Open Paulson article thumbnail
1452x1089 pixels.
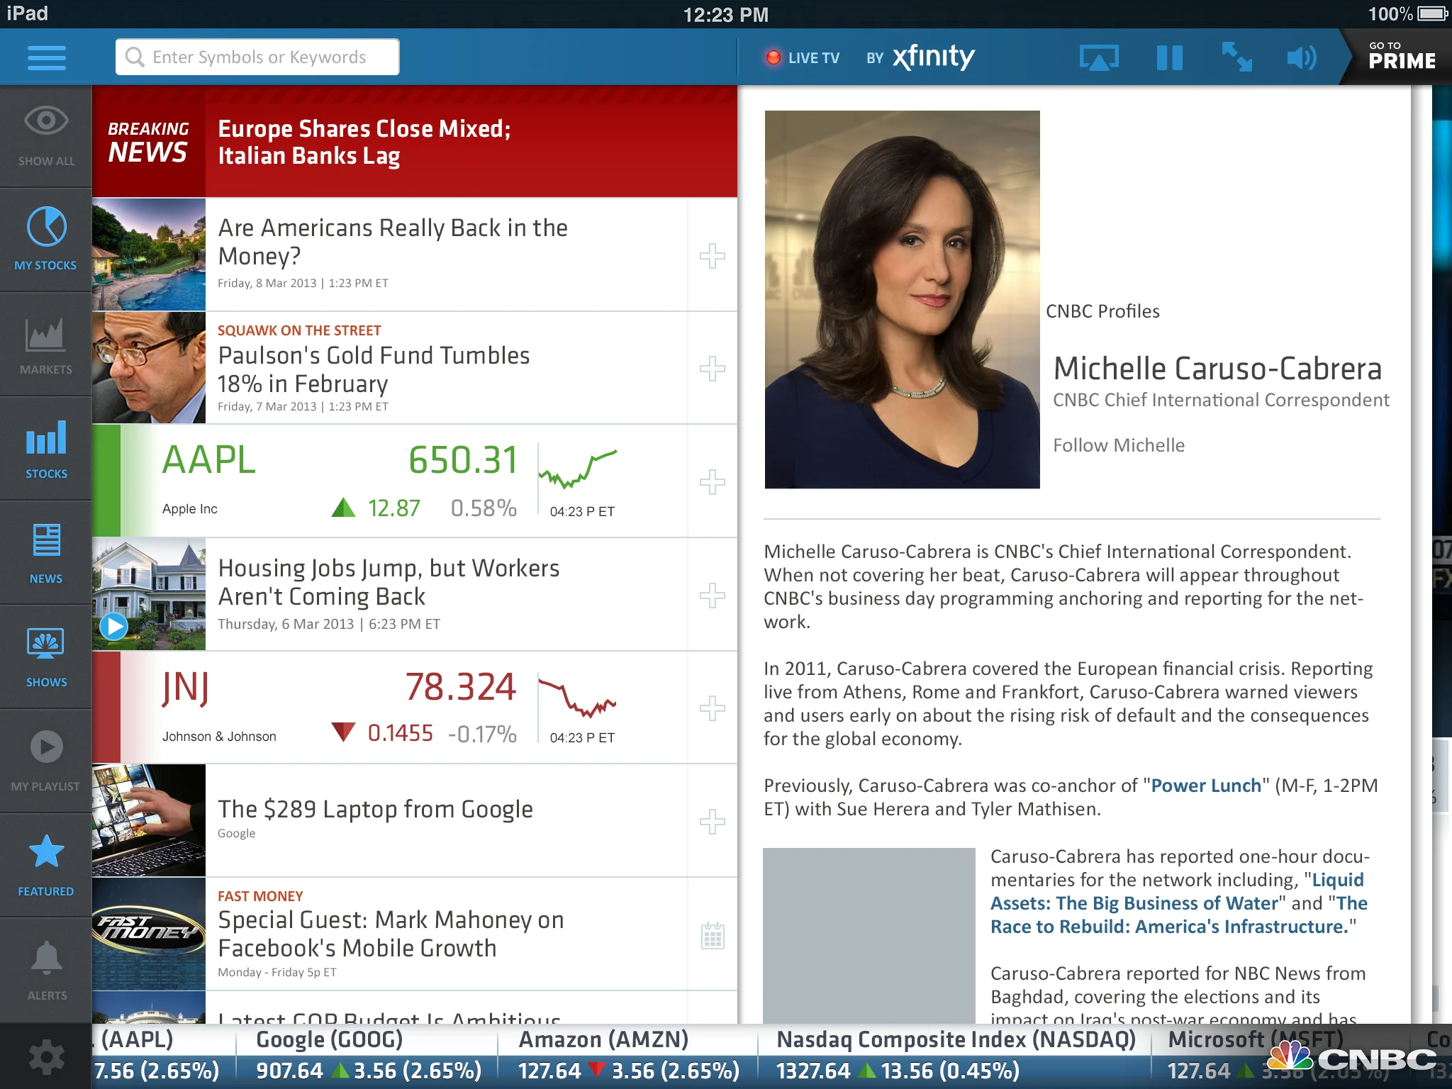[149, 368]
